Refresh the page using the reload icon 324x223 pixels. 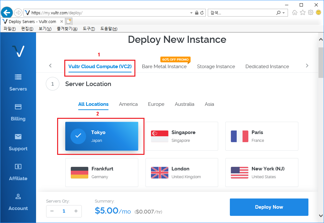202,13
